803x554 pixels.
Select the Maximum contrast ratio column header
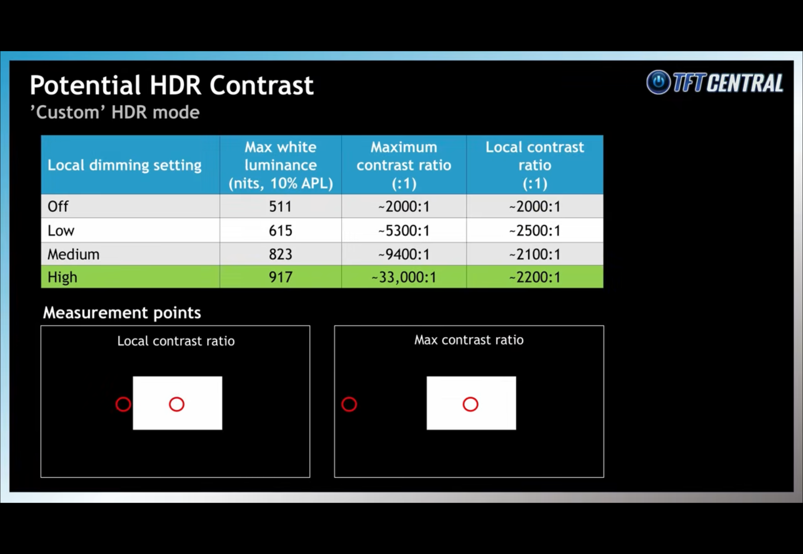(x=404, y=165)
